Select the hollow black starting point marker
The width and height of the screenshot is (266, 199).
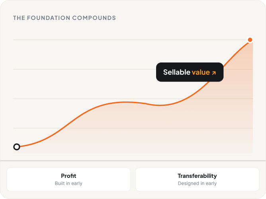17,147
